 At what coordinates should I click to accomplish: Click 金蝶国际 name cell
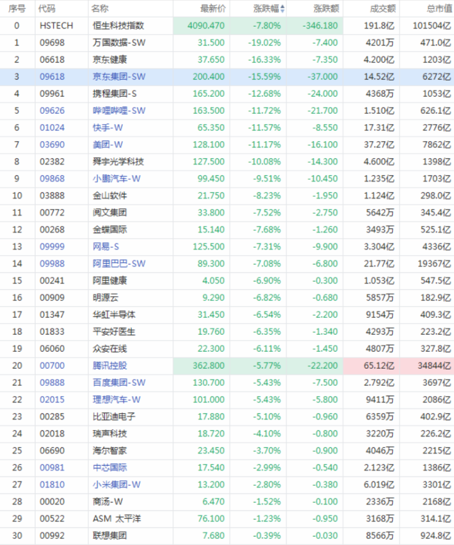[110, 230]
